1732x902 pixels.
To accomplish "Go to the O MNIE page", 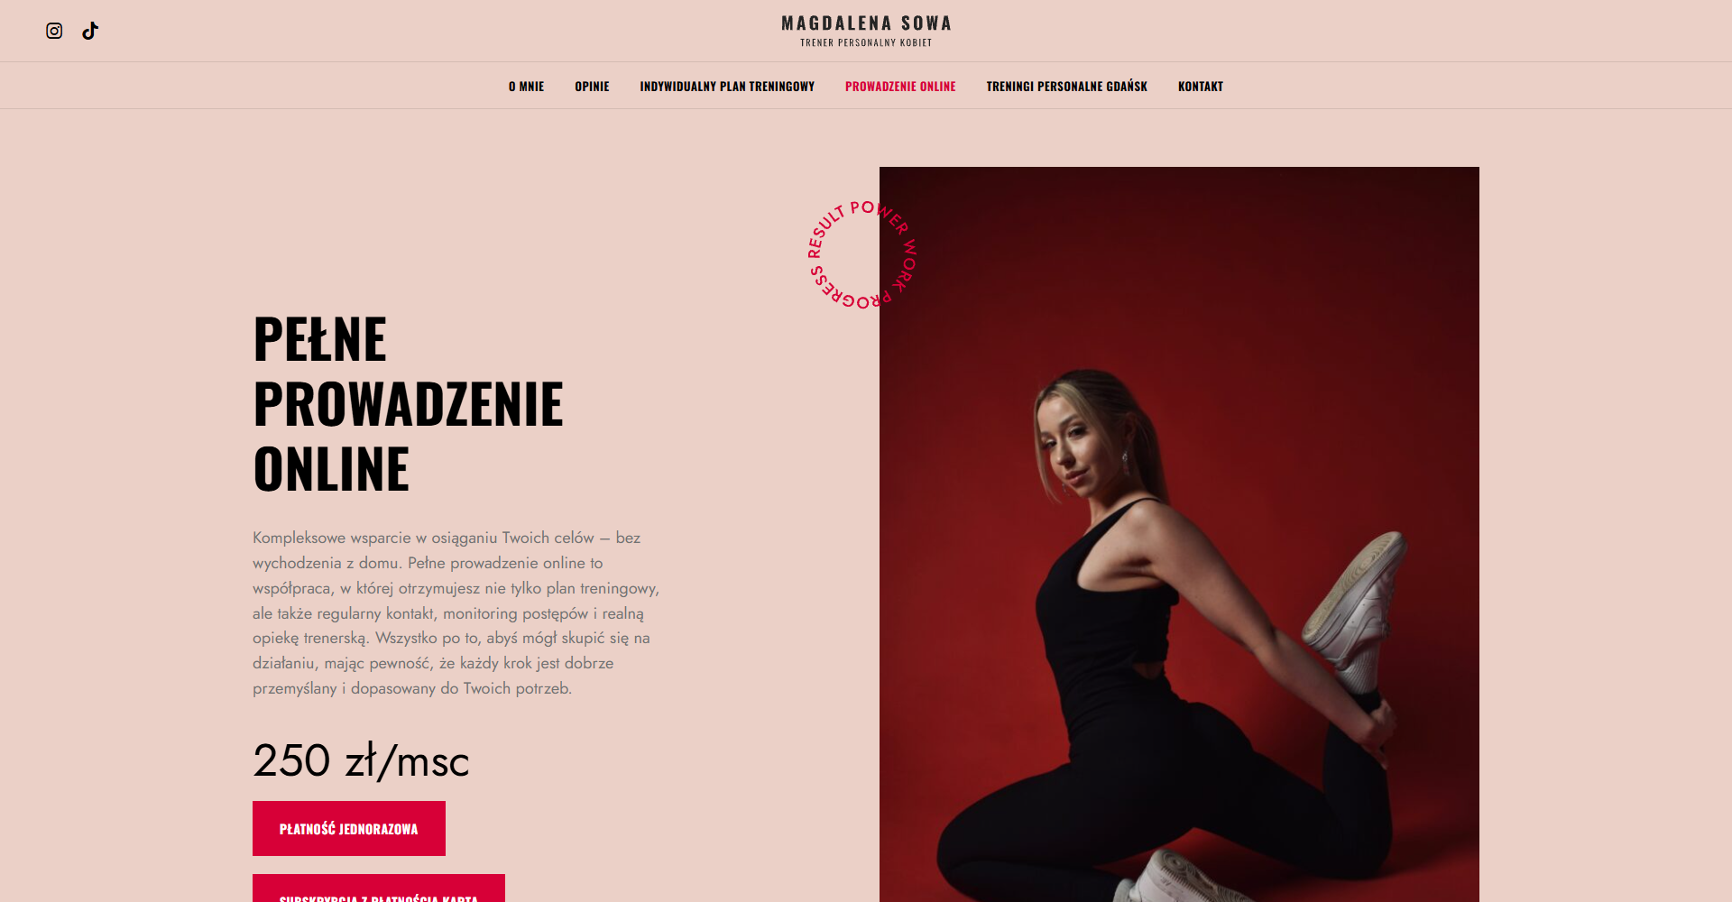I will coord(526,87).
